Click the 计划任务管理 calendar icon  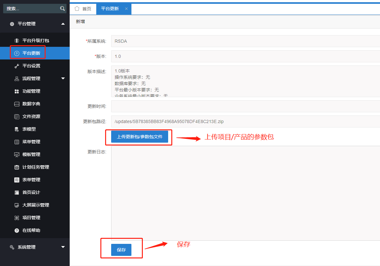pos(17,167)
